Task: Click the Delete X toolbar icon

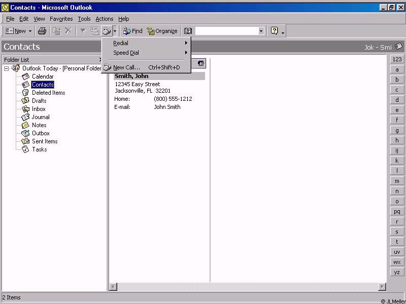Action: pos(69,31)
